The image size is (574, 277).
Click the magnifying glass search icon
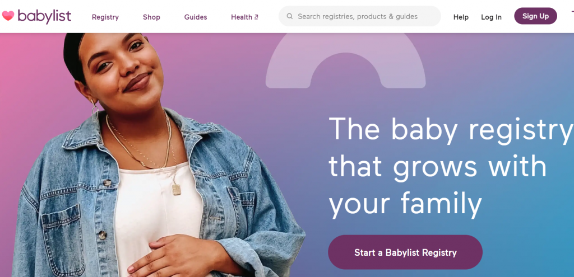click(290, 16)
